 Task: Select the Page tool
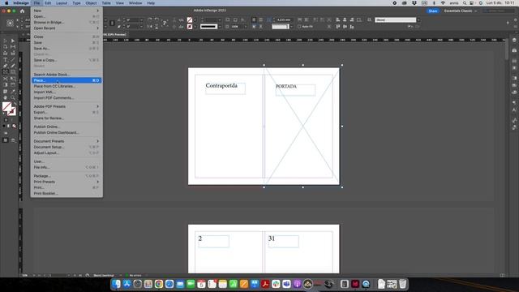click(6, 47)
